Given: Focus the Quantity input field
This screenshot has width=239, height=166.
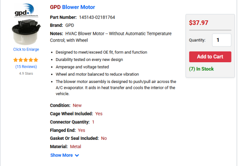Looking at the screenshot, I should [x=222, y=40].
